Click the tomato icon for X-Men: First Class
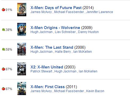This screenshot has height=98, width=130. [x=3, y=89]
